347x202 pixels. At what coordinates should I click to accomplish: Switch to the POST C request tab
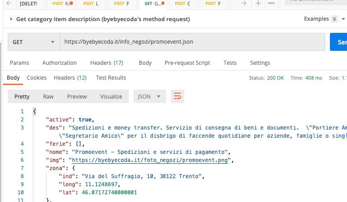click(x=183, y=4)
